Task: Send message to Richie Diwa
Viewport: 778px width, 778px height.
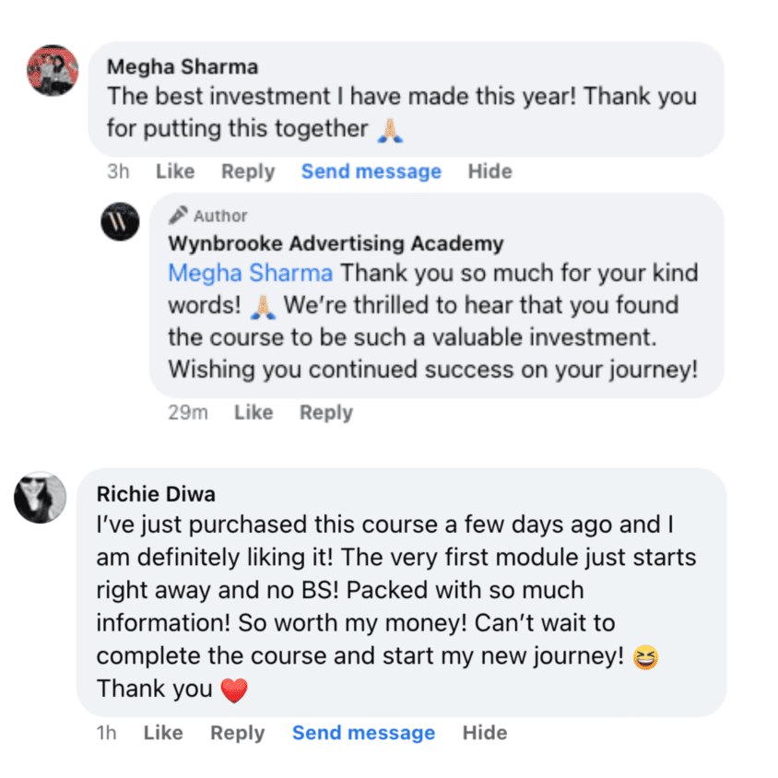Action: [363, 733]
